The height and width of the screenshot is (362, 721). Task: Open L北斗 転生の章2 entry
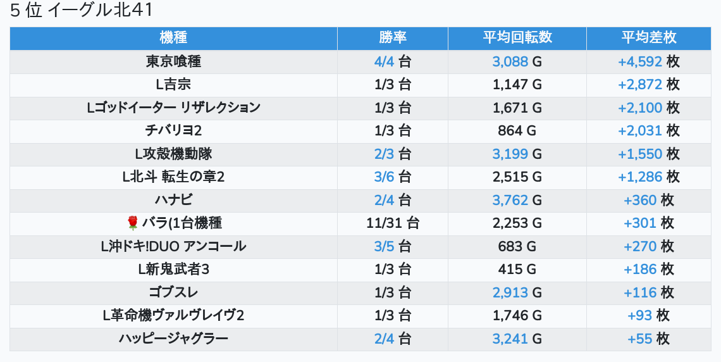[173, 177]
